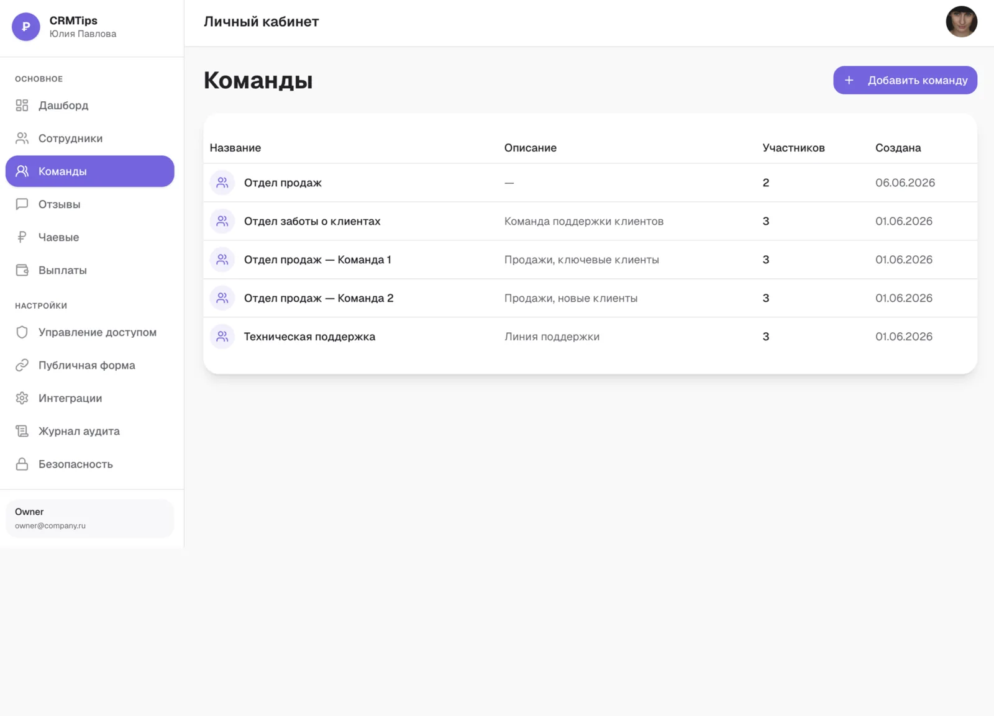Screen dimensions: 994x716
Task: Click created date in Техническая поддержка row
Action: [903, 337]
